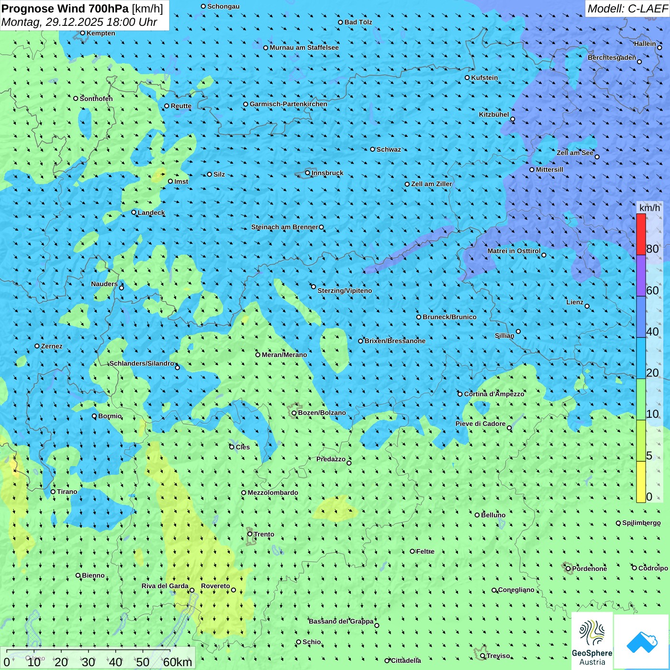Click the Tirano city marker
The width and height of the screenshot is (670, 670).
coord(53,491)
